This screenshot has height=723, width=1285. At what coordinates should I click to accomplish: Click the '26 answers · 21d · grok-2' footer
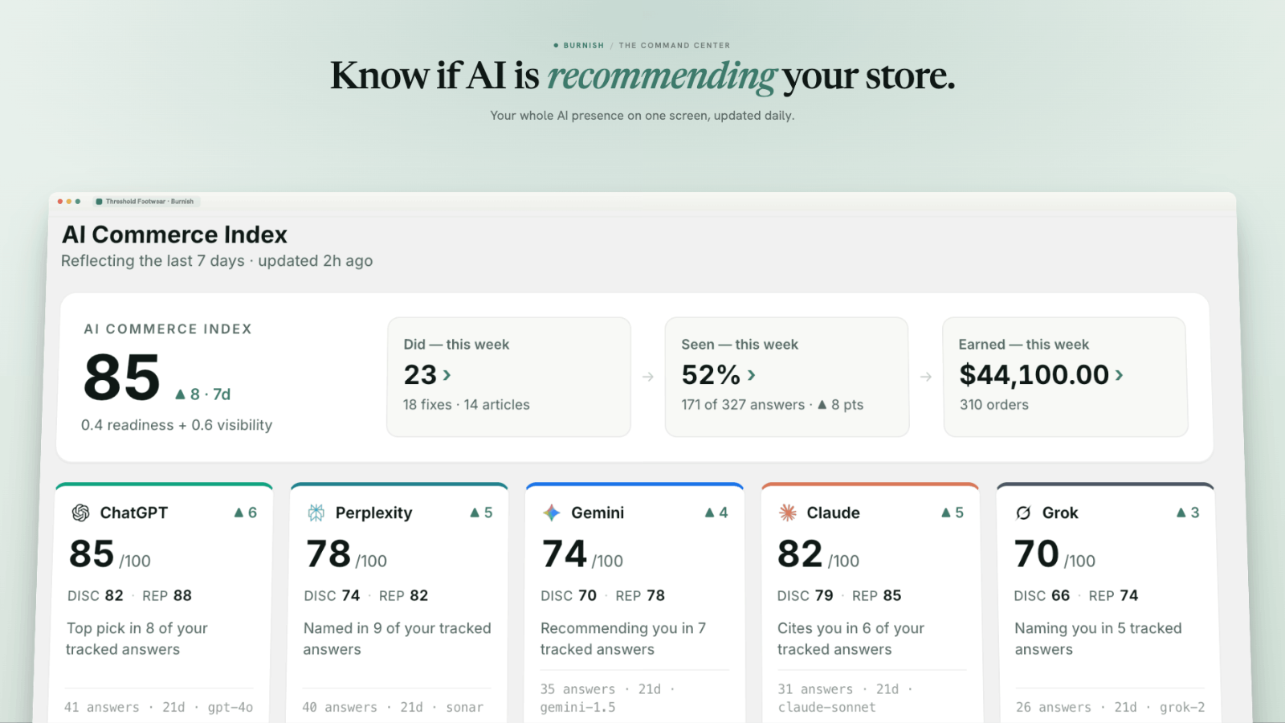1110,708
